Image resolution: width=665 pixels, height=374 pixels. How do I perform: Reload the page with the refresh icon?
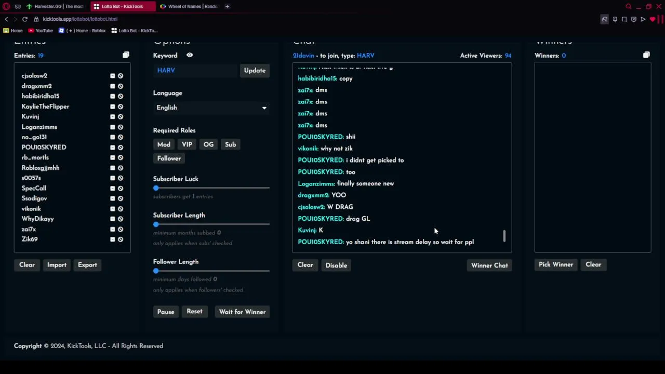pyautogui.click(x=24, y=19)
